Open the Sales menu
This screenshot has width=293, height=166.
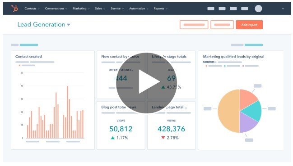(100, 9)
